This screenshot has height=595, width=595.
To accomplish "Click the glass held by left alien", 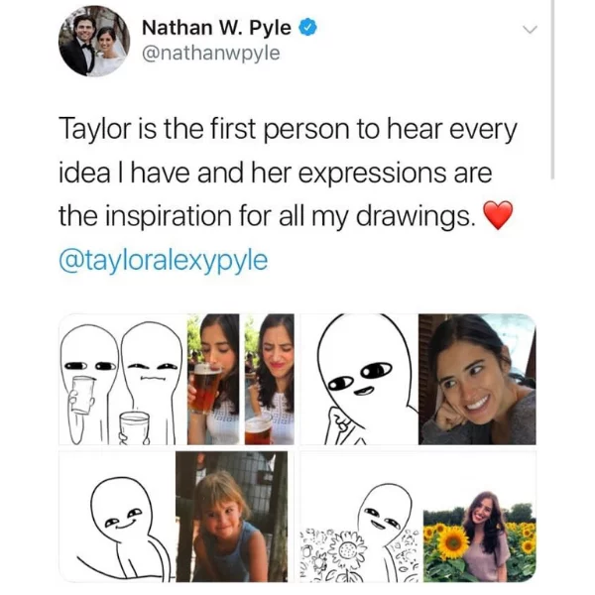I will (x=82, y=395).
